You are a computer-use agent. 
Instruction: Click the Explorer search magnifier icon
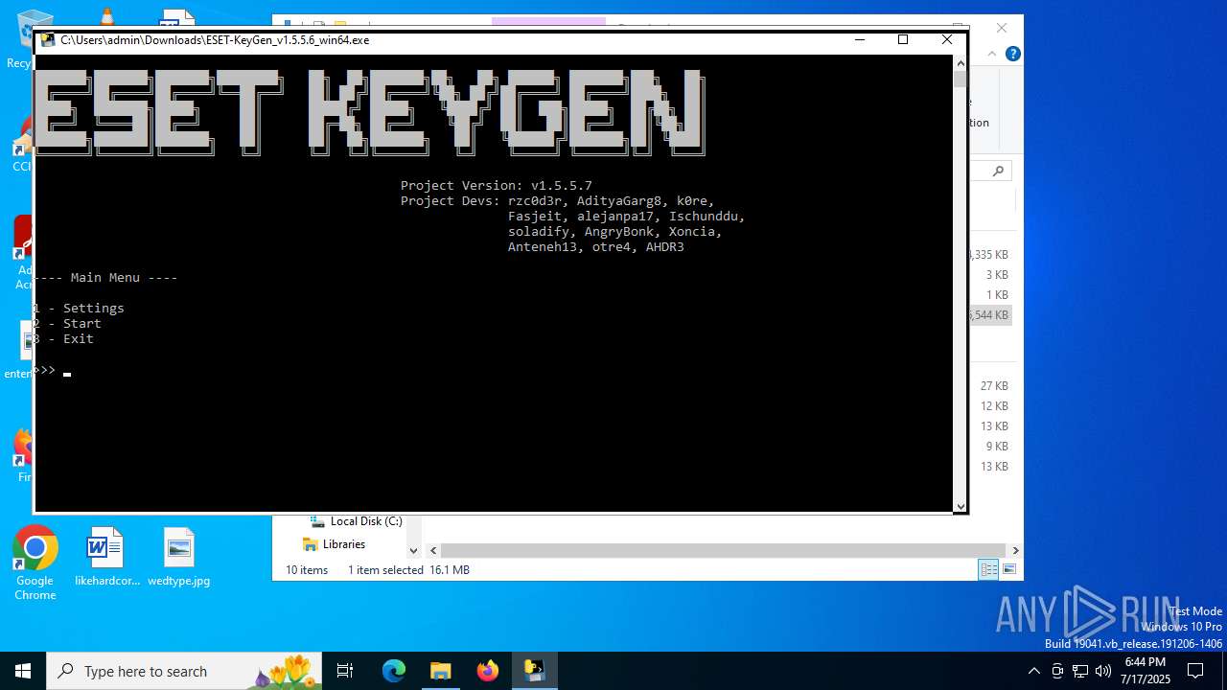[x=998, y=171]
